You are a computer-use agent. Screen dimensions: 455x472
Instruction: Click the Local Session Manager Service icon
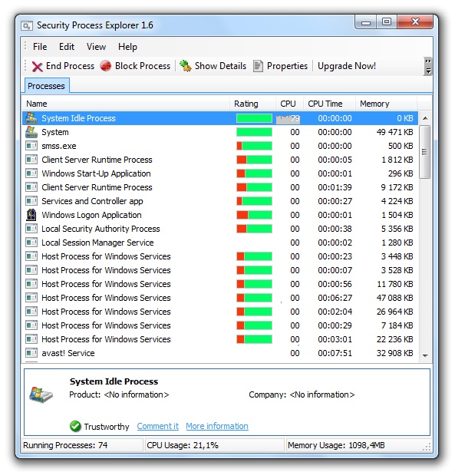point(31,243)
